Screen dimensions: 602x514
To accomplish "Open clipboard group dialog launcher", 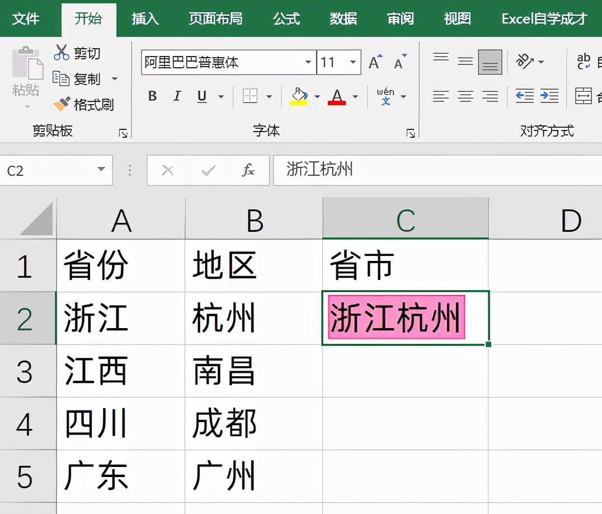I will point(123,133).
